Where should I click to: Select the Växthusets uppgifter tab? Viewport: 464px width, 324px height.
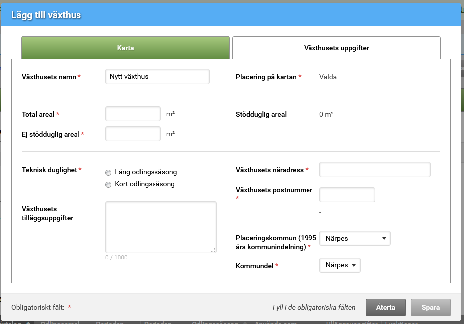pos(336,48)
